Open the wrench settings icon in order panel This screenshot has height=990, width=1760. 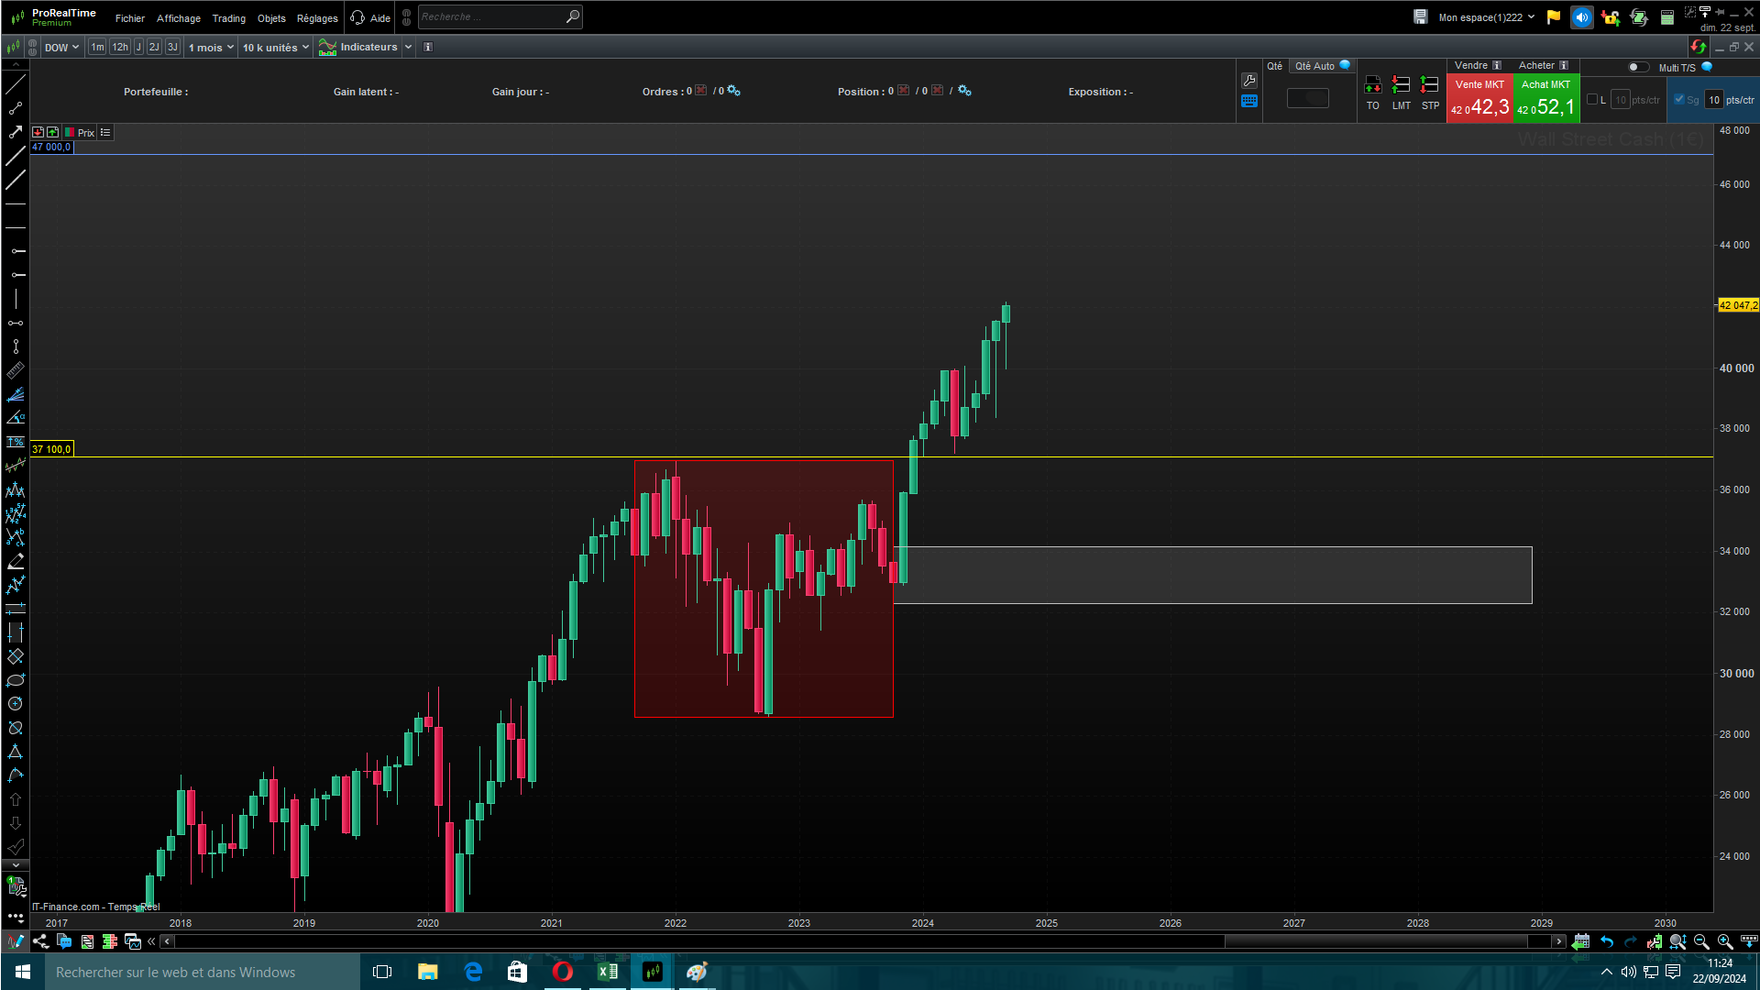tap(1248, 81)
